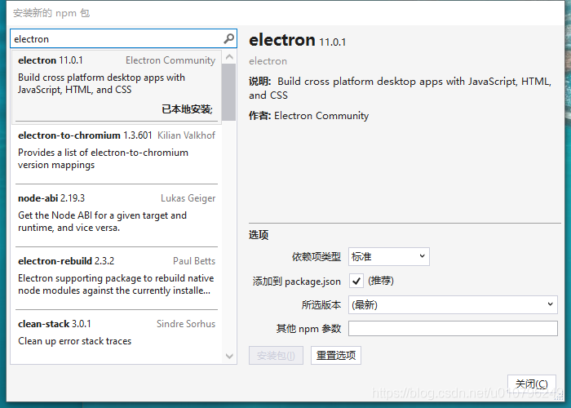This screenshot has height=408, width=571.
Task: Click the electron-rebuild description text
Action: [116, 284]
